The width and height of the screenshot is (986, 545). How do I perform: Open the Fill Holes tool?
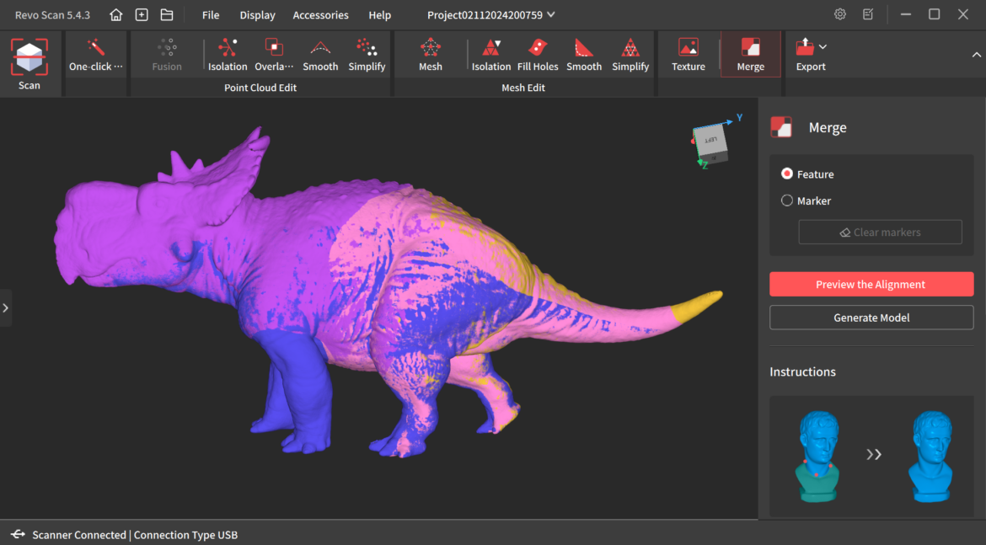pos(538,55)
